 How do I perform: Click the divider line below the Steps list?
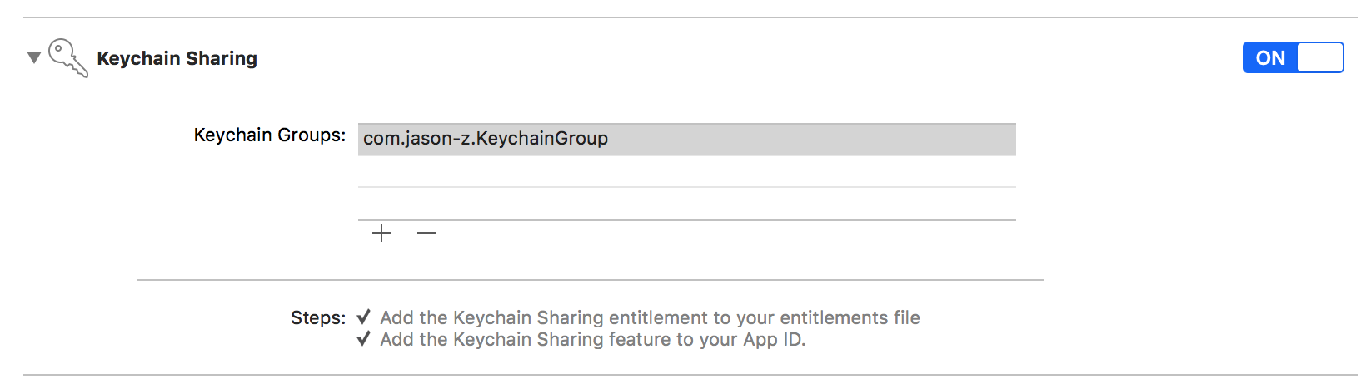click(x=690, y=375)
